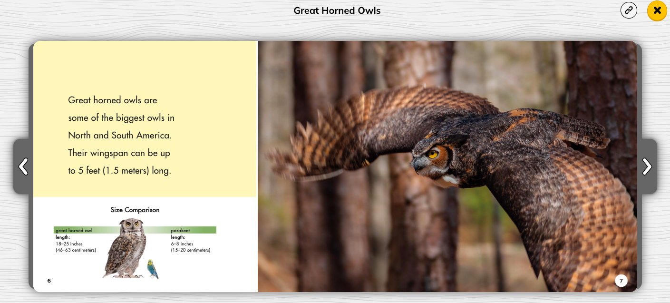670x303 pixels.
Task: Click the 'Great horned owls are' opening line
Action: 113,100
